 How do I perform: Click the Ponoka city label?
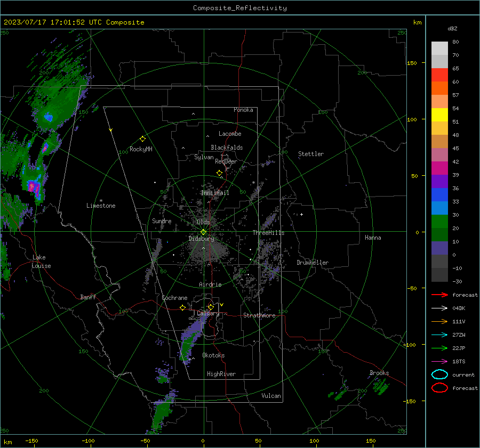(243, 110)
